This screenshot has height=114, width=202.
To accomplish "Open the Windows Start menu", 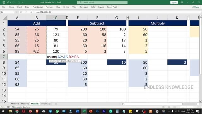I will (3, 111).
